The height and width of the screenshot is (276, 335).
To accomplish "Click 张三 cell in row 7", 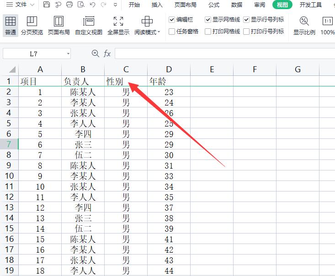I will point(83,144).
